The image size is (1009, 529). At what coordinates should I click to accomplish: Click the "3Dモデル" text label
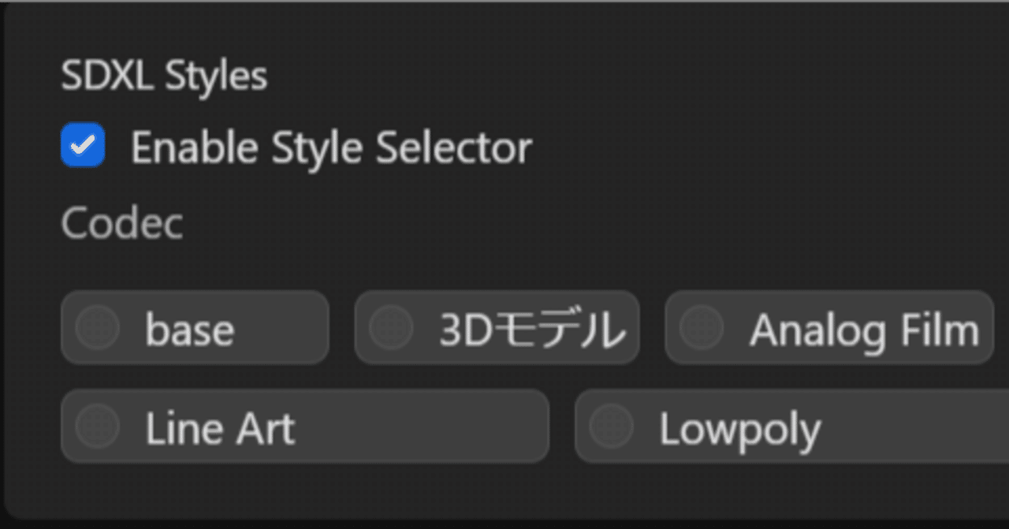point(533,330)
